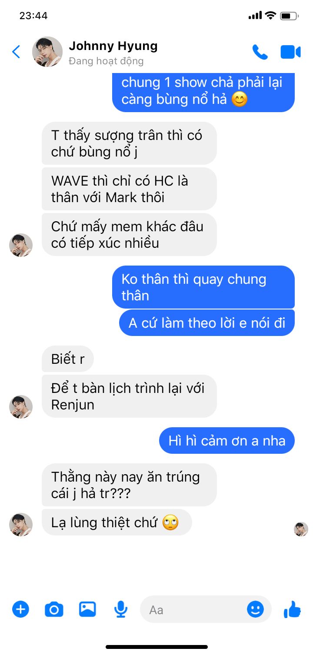
Task: Tap the 'WAVE thì chỉ có HC' message
Action: coord(129,189)
